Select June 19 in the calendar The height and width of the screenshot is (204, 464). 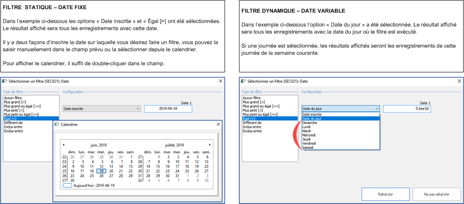pos(101,171)
